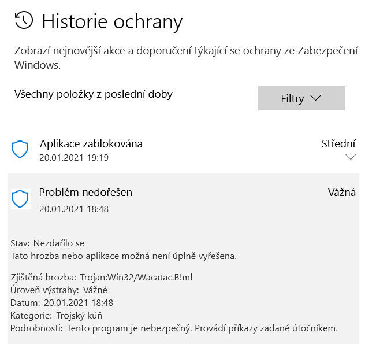Click the Střední severity label
Screen dimensions: 376x344
pyautogui.click(x=338, y=143)
